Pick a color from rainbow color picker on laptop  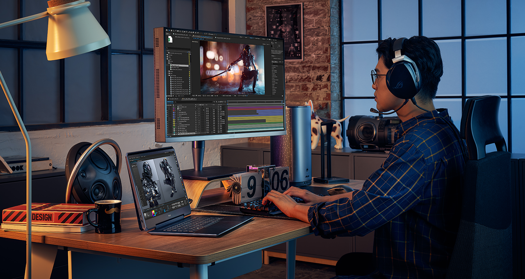(153, 213)
